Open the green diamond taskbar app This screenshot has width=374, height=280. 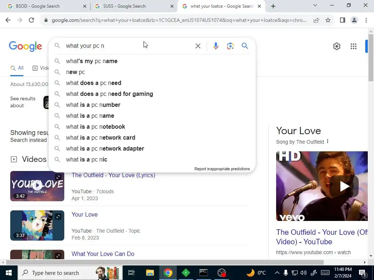(x=186, y=273)
